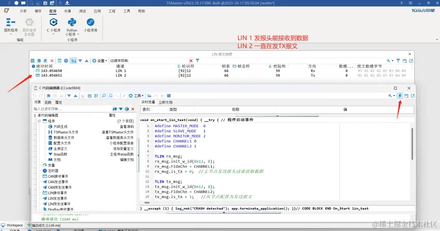Stop the running script with square button
Viewport: 440px width, 231px height.
click(x=169, y=96)
